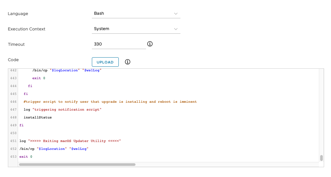Click the vertical scrollbar thumb in code editor
This screenshot has height=177, width=331.
[321, 158]
